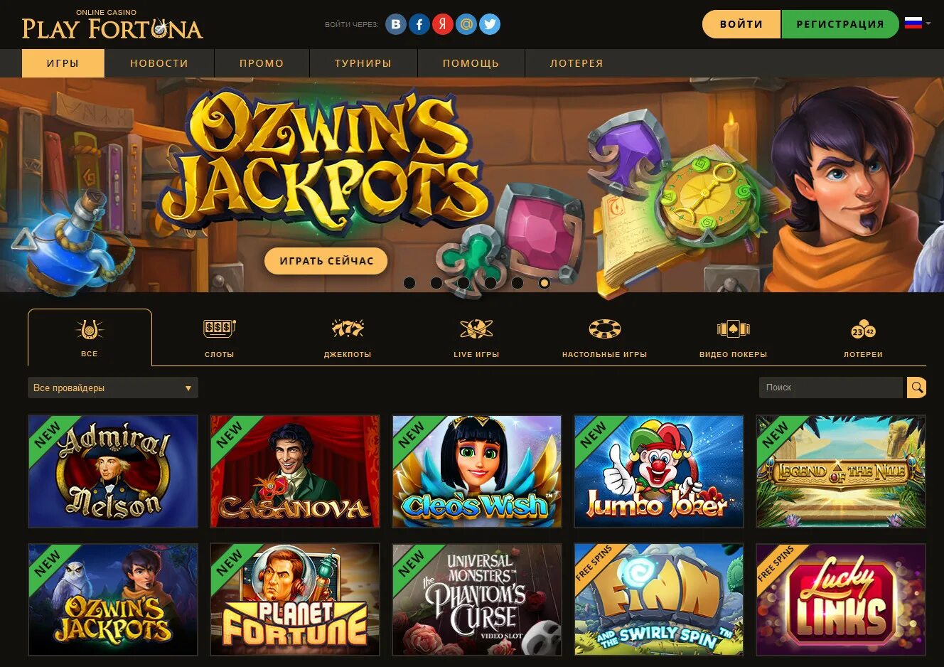This screenshot has width=944, height=667.
Task: Sign in with the Mail.ru @ icon
Action: pos(466,24)
